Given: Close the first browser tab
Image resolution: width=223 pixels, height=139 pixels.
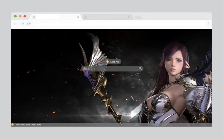Looking at the screenshot, I should (78, 17).
